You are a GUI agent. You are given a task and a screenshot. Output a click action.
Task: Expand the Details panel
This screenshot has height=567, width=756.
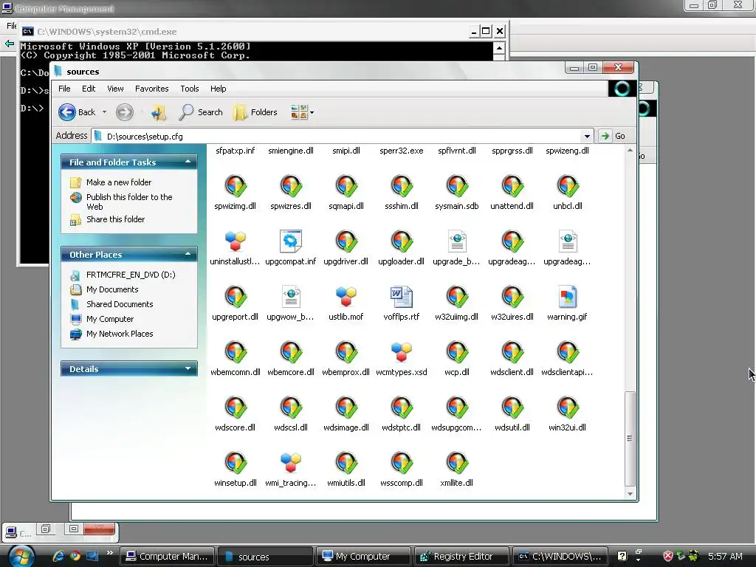coord(188,368)
